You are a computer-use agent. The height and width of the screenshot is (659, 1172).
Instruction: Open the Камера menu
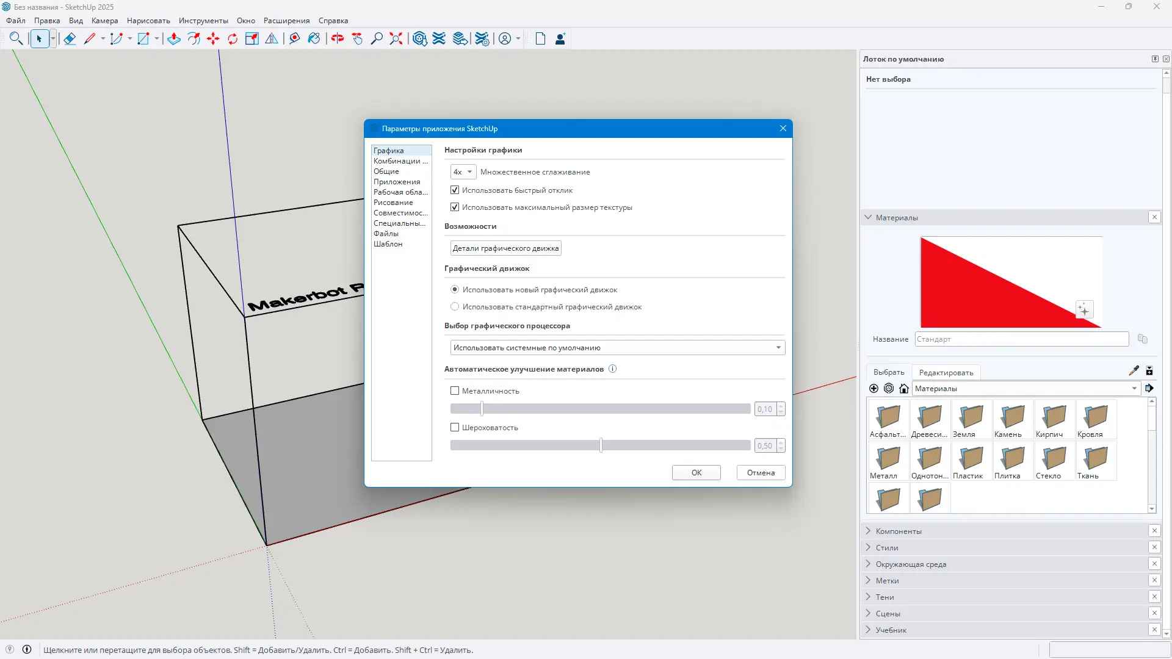point(104,21)
